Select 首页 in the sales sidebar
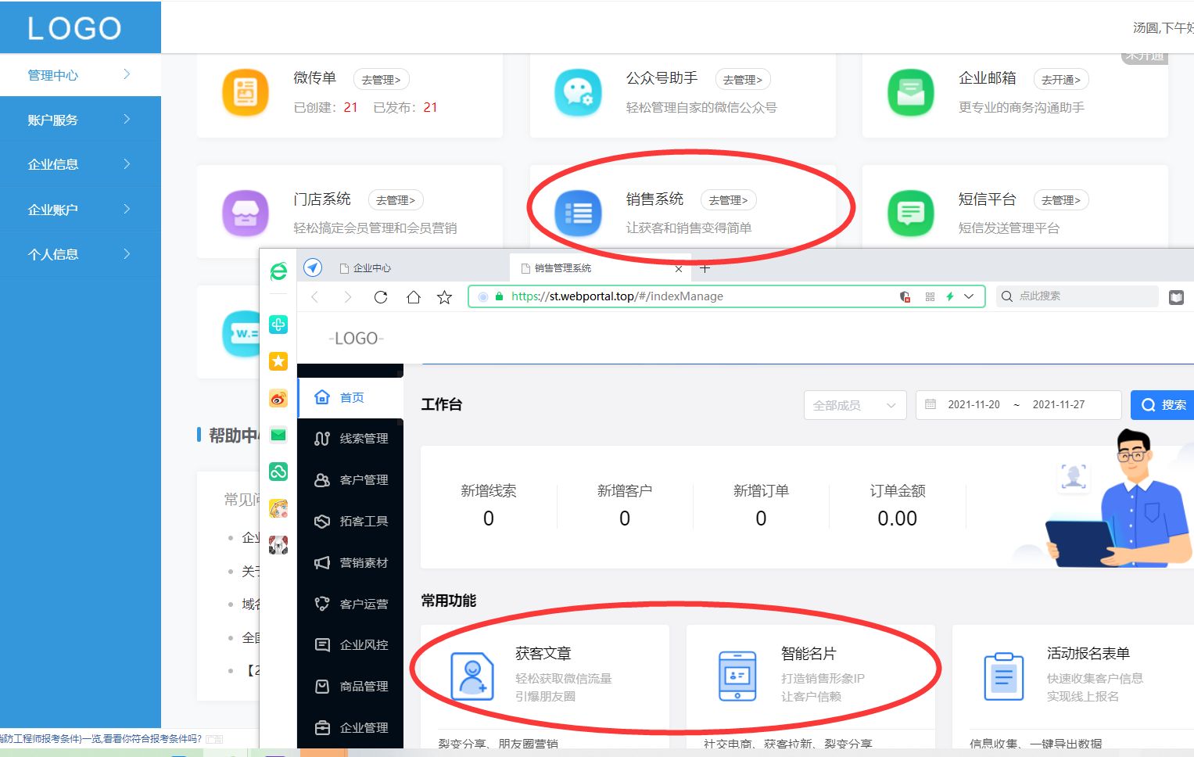Viewport: 1194px width, 757px height. (350, 398)
